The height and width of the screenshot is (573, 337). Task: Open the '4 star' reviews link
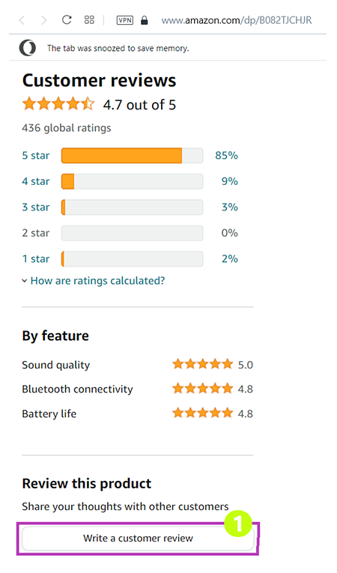pos(36,181)
